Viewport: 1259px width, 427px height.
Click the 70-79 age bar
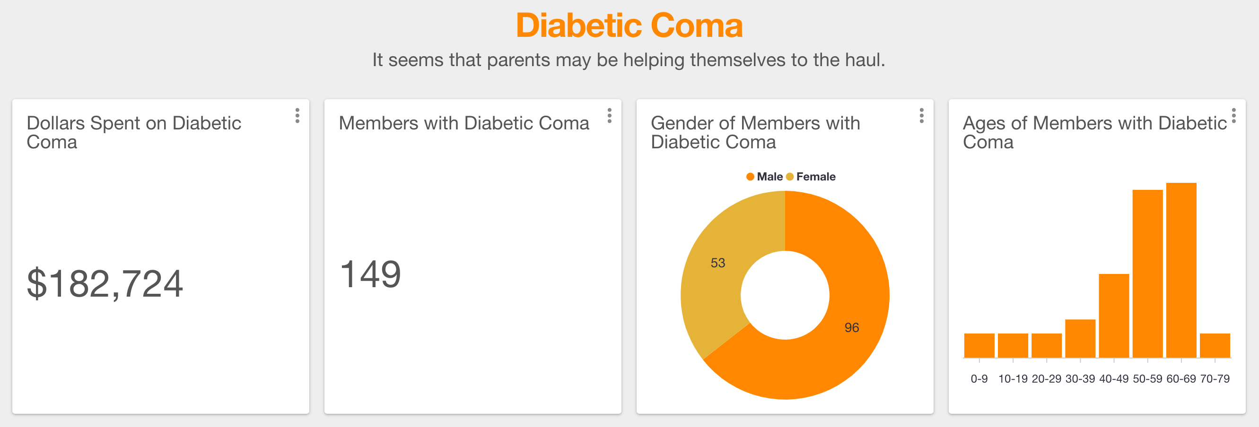click(x=1215, y=345)
